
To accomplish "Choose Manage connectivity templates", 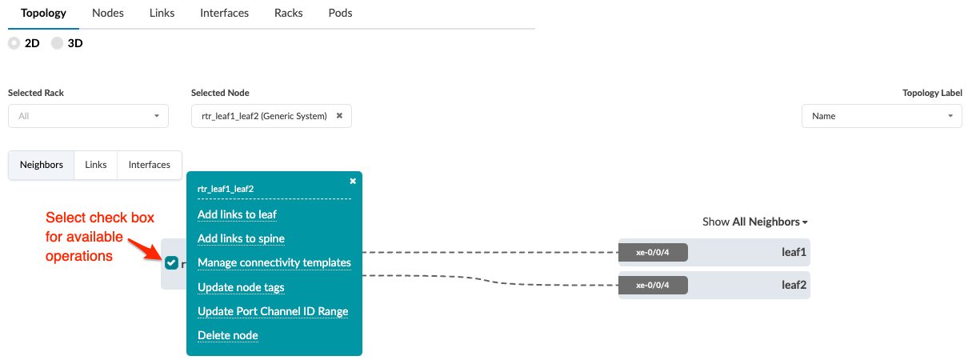I will coord(274,262).
